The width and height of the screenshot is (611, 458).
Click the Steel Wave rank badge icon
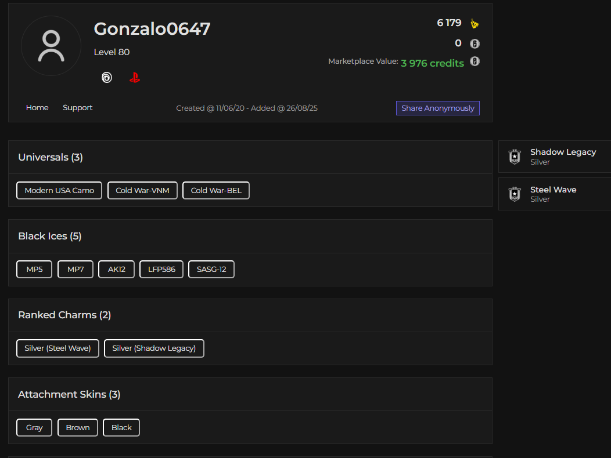[x=515, y=194]
